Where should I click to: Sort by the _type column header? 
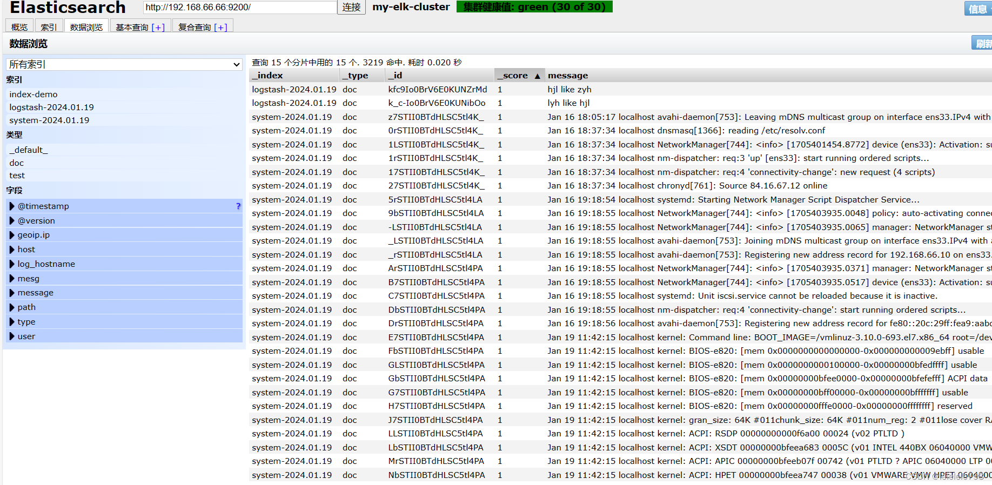point(362,76)
